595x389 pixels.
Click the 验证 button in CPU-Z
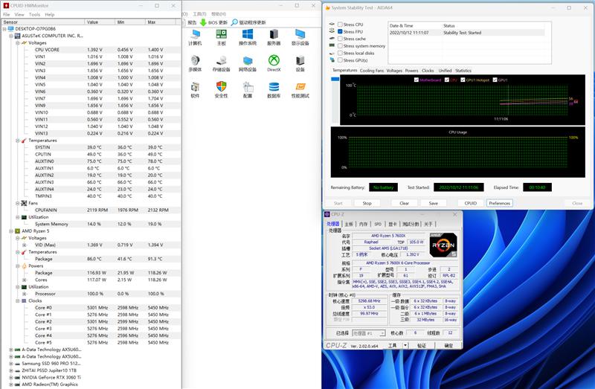click(x=422, y=345)
